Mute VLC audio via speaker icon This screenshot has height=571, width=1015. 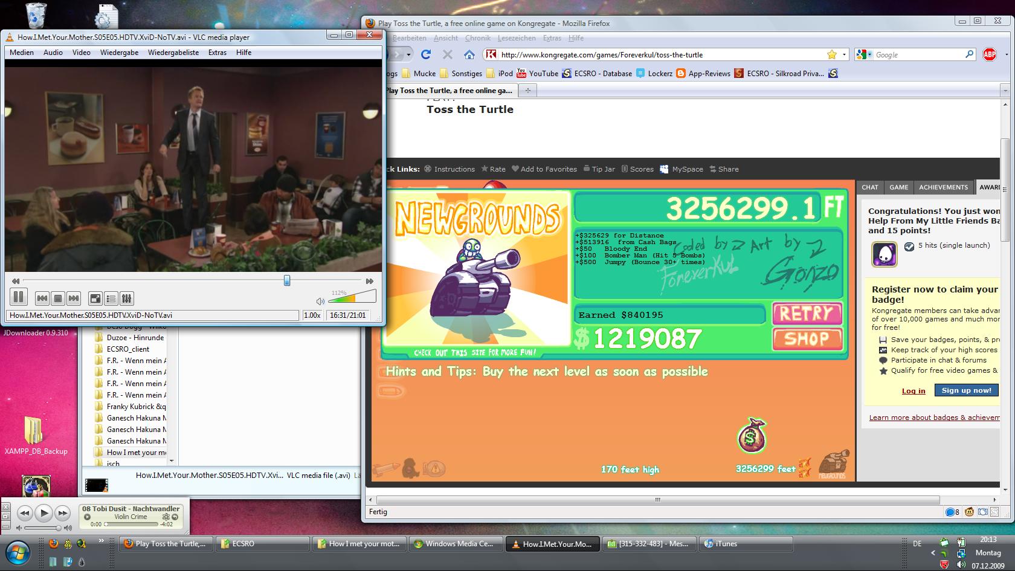320,301
